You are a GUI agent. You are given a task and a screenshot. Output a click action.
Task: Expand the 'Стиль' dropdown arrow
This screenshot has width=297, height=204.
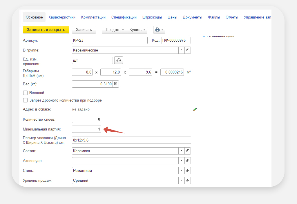coord(181,170)
